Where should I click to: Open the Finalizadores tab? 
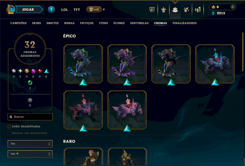click(x=185, y=23)
